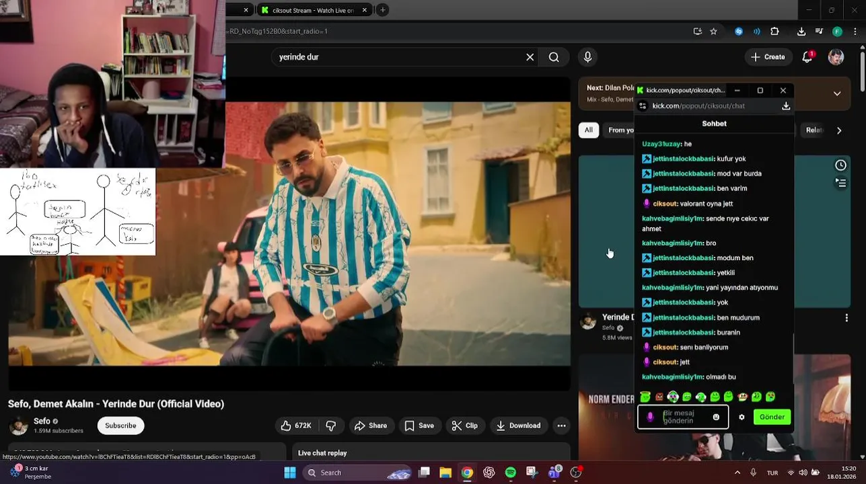
Task: Open OBS Studio from taskbar
Action: click(576, 473)
